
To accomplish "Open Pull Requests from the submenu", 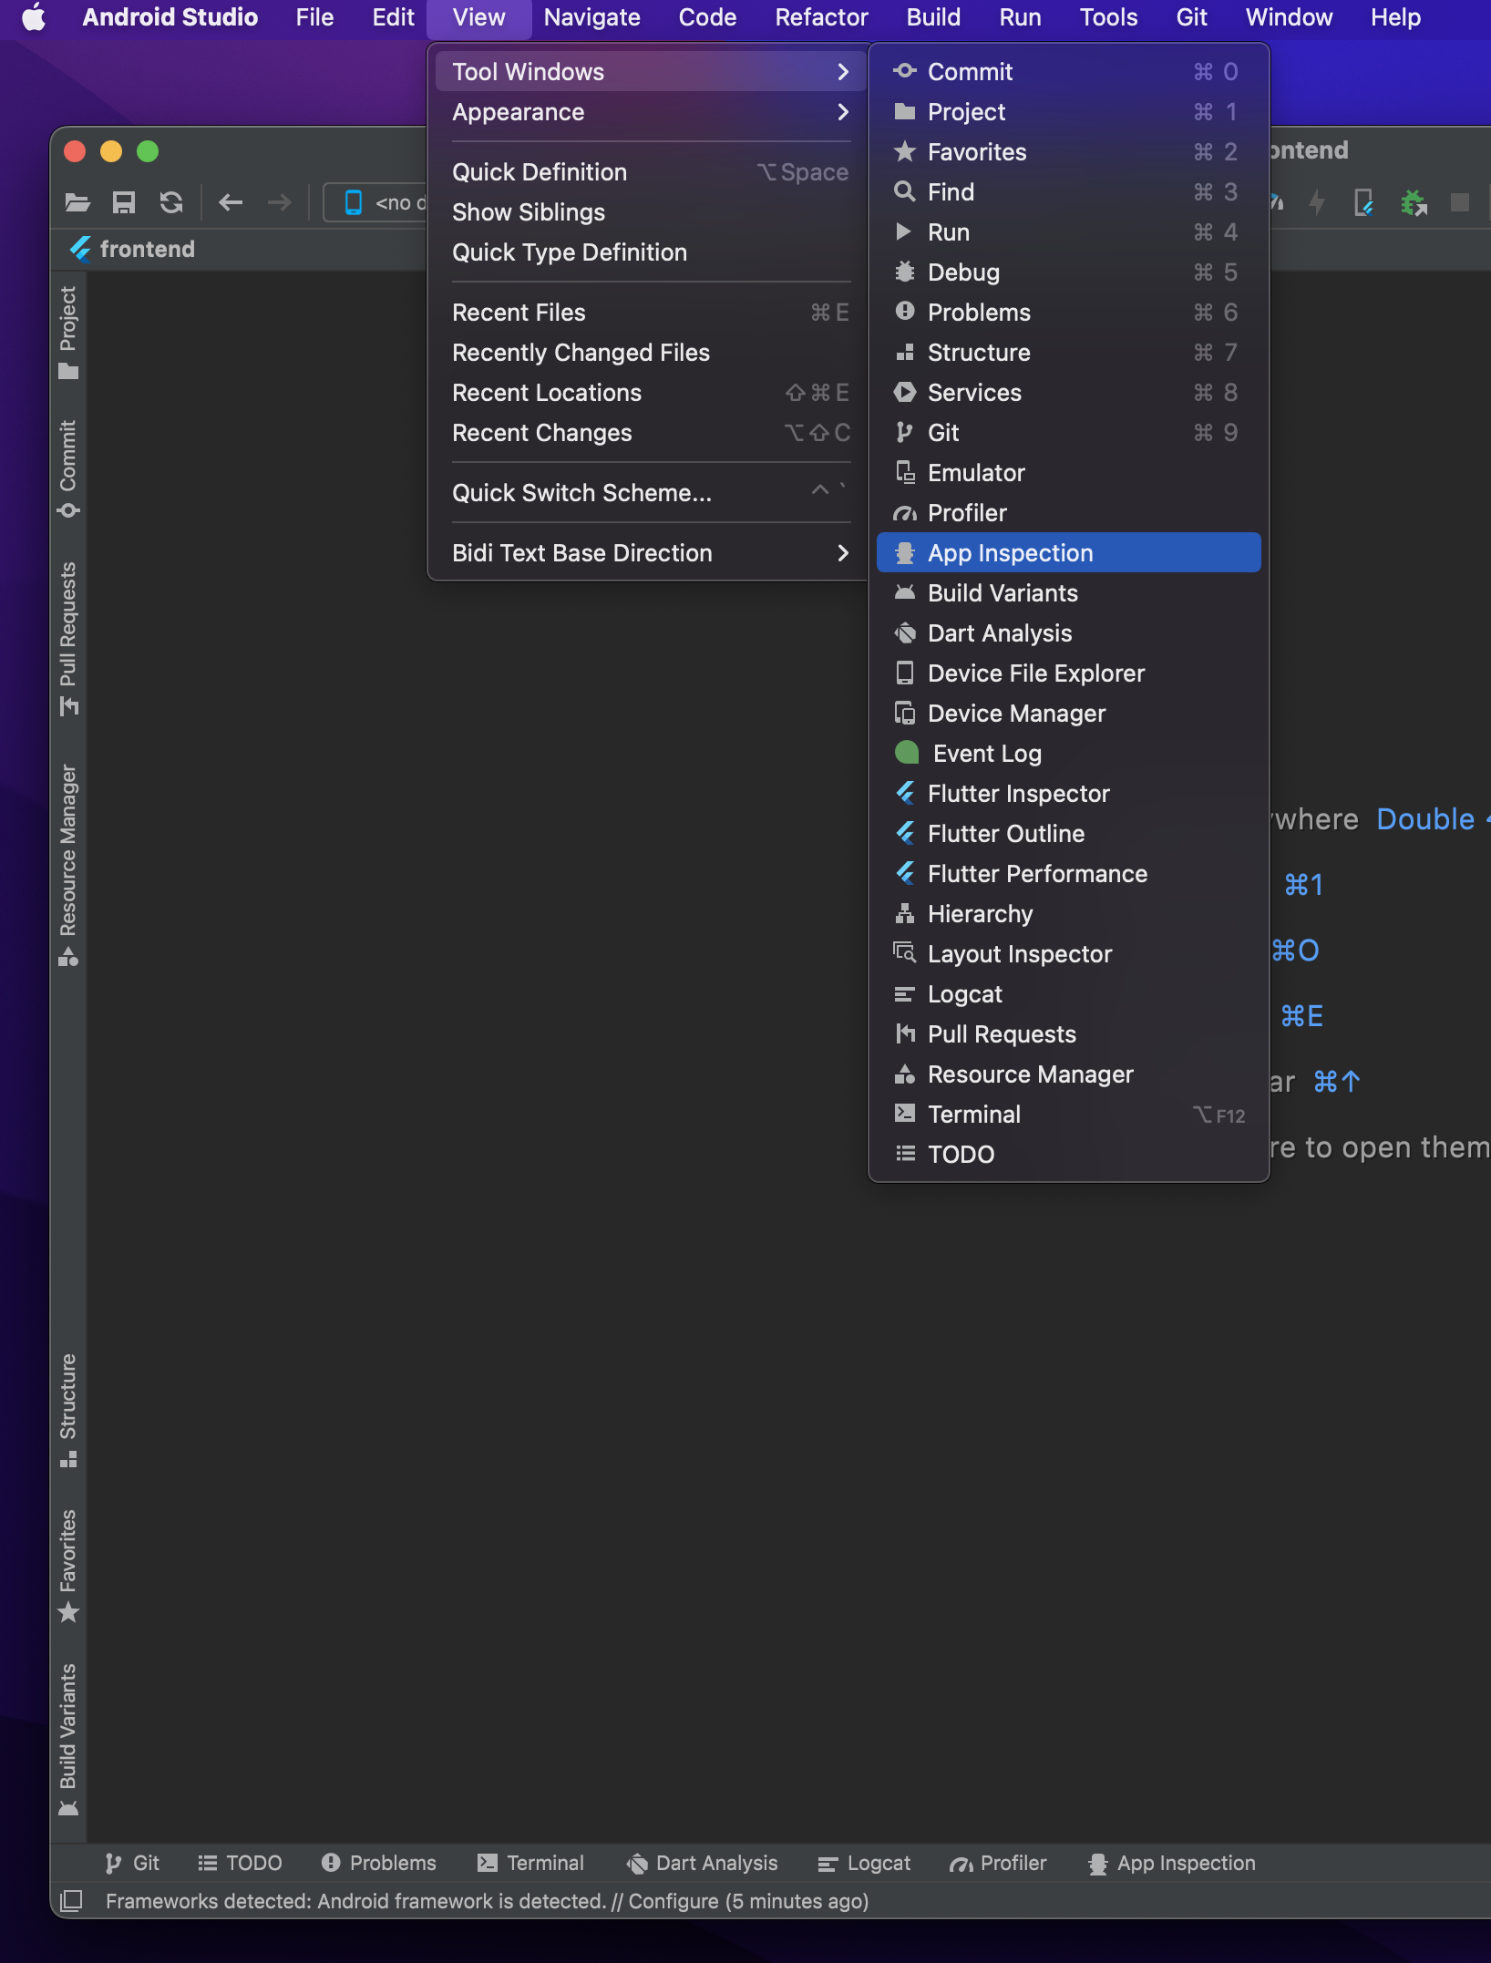I will 1068,1034.
